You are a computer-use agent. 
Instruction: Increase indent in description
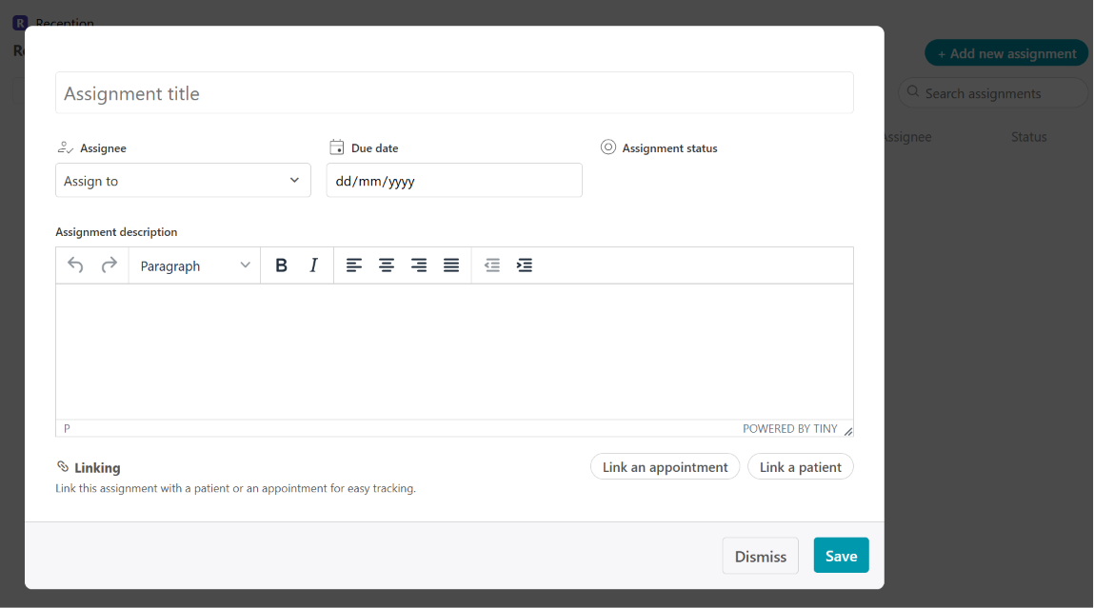tap(524, 265)
